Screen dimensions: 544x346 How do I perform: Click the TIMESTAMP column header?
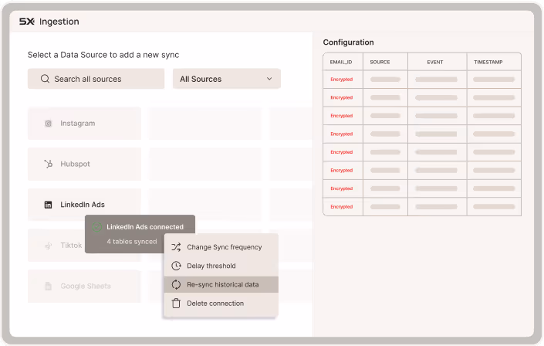[x=488, y=63]
